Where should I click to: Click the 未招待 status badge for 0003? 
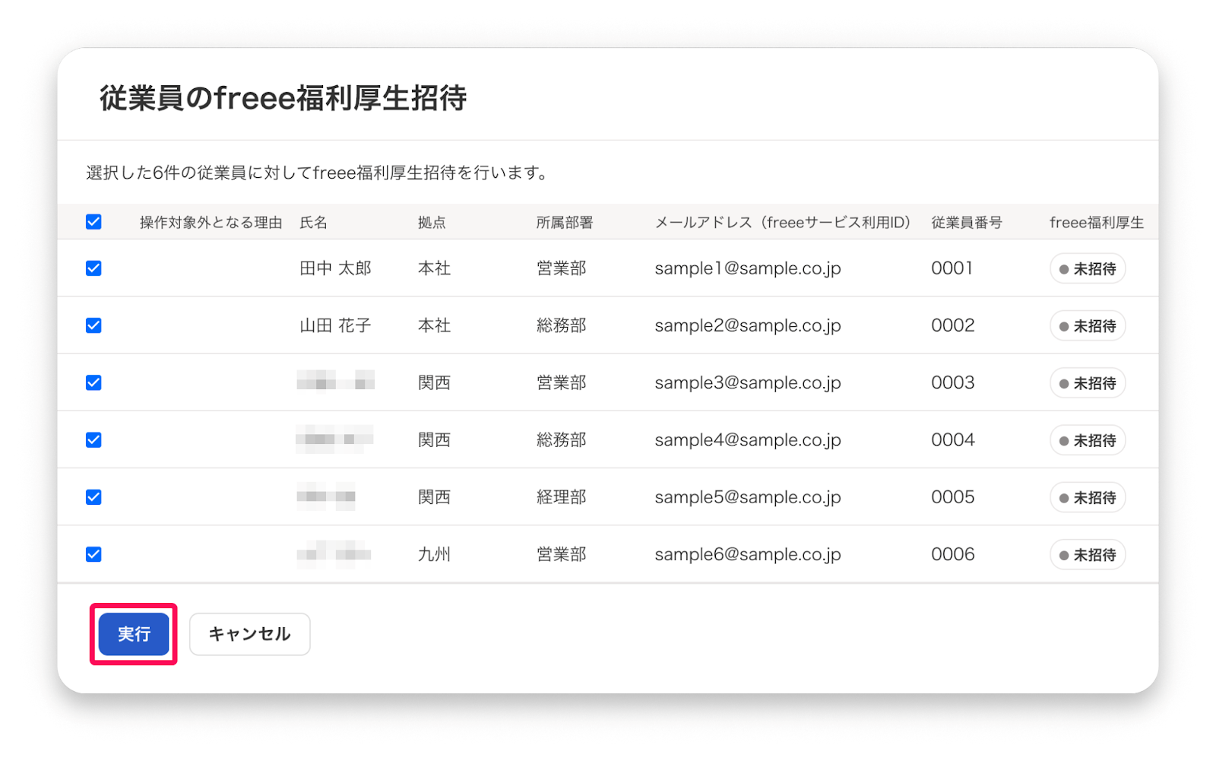(x=1088, y=383)
